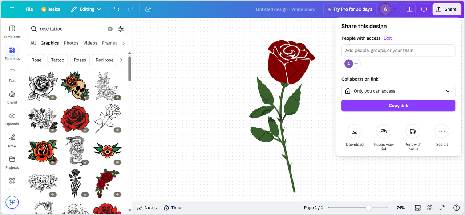Click the user avatar A in header

coord(385,9)
